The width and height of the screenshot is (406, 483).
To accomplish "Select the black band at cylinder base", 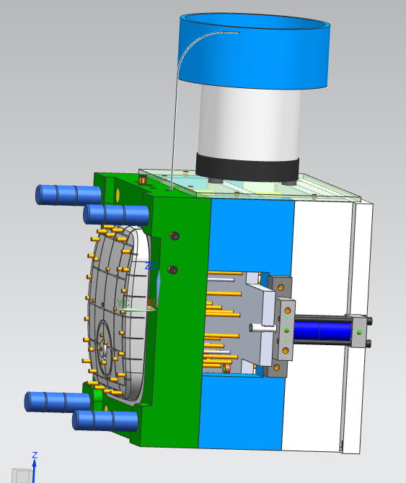I will tap(247, 168).
